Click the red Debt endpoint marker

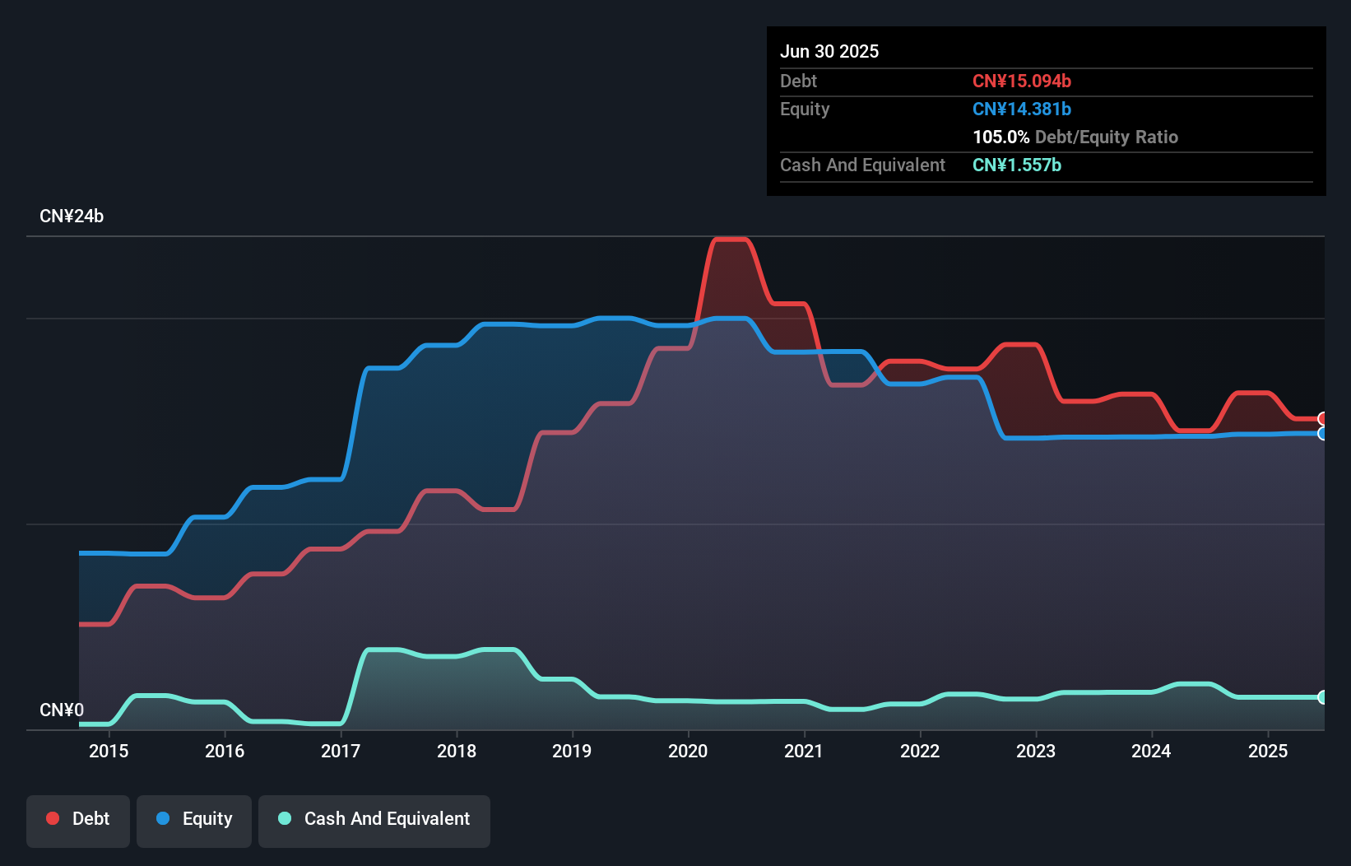coord(1323,419)
